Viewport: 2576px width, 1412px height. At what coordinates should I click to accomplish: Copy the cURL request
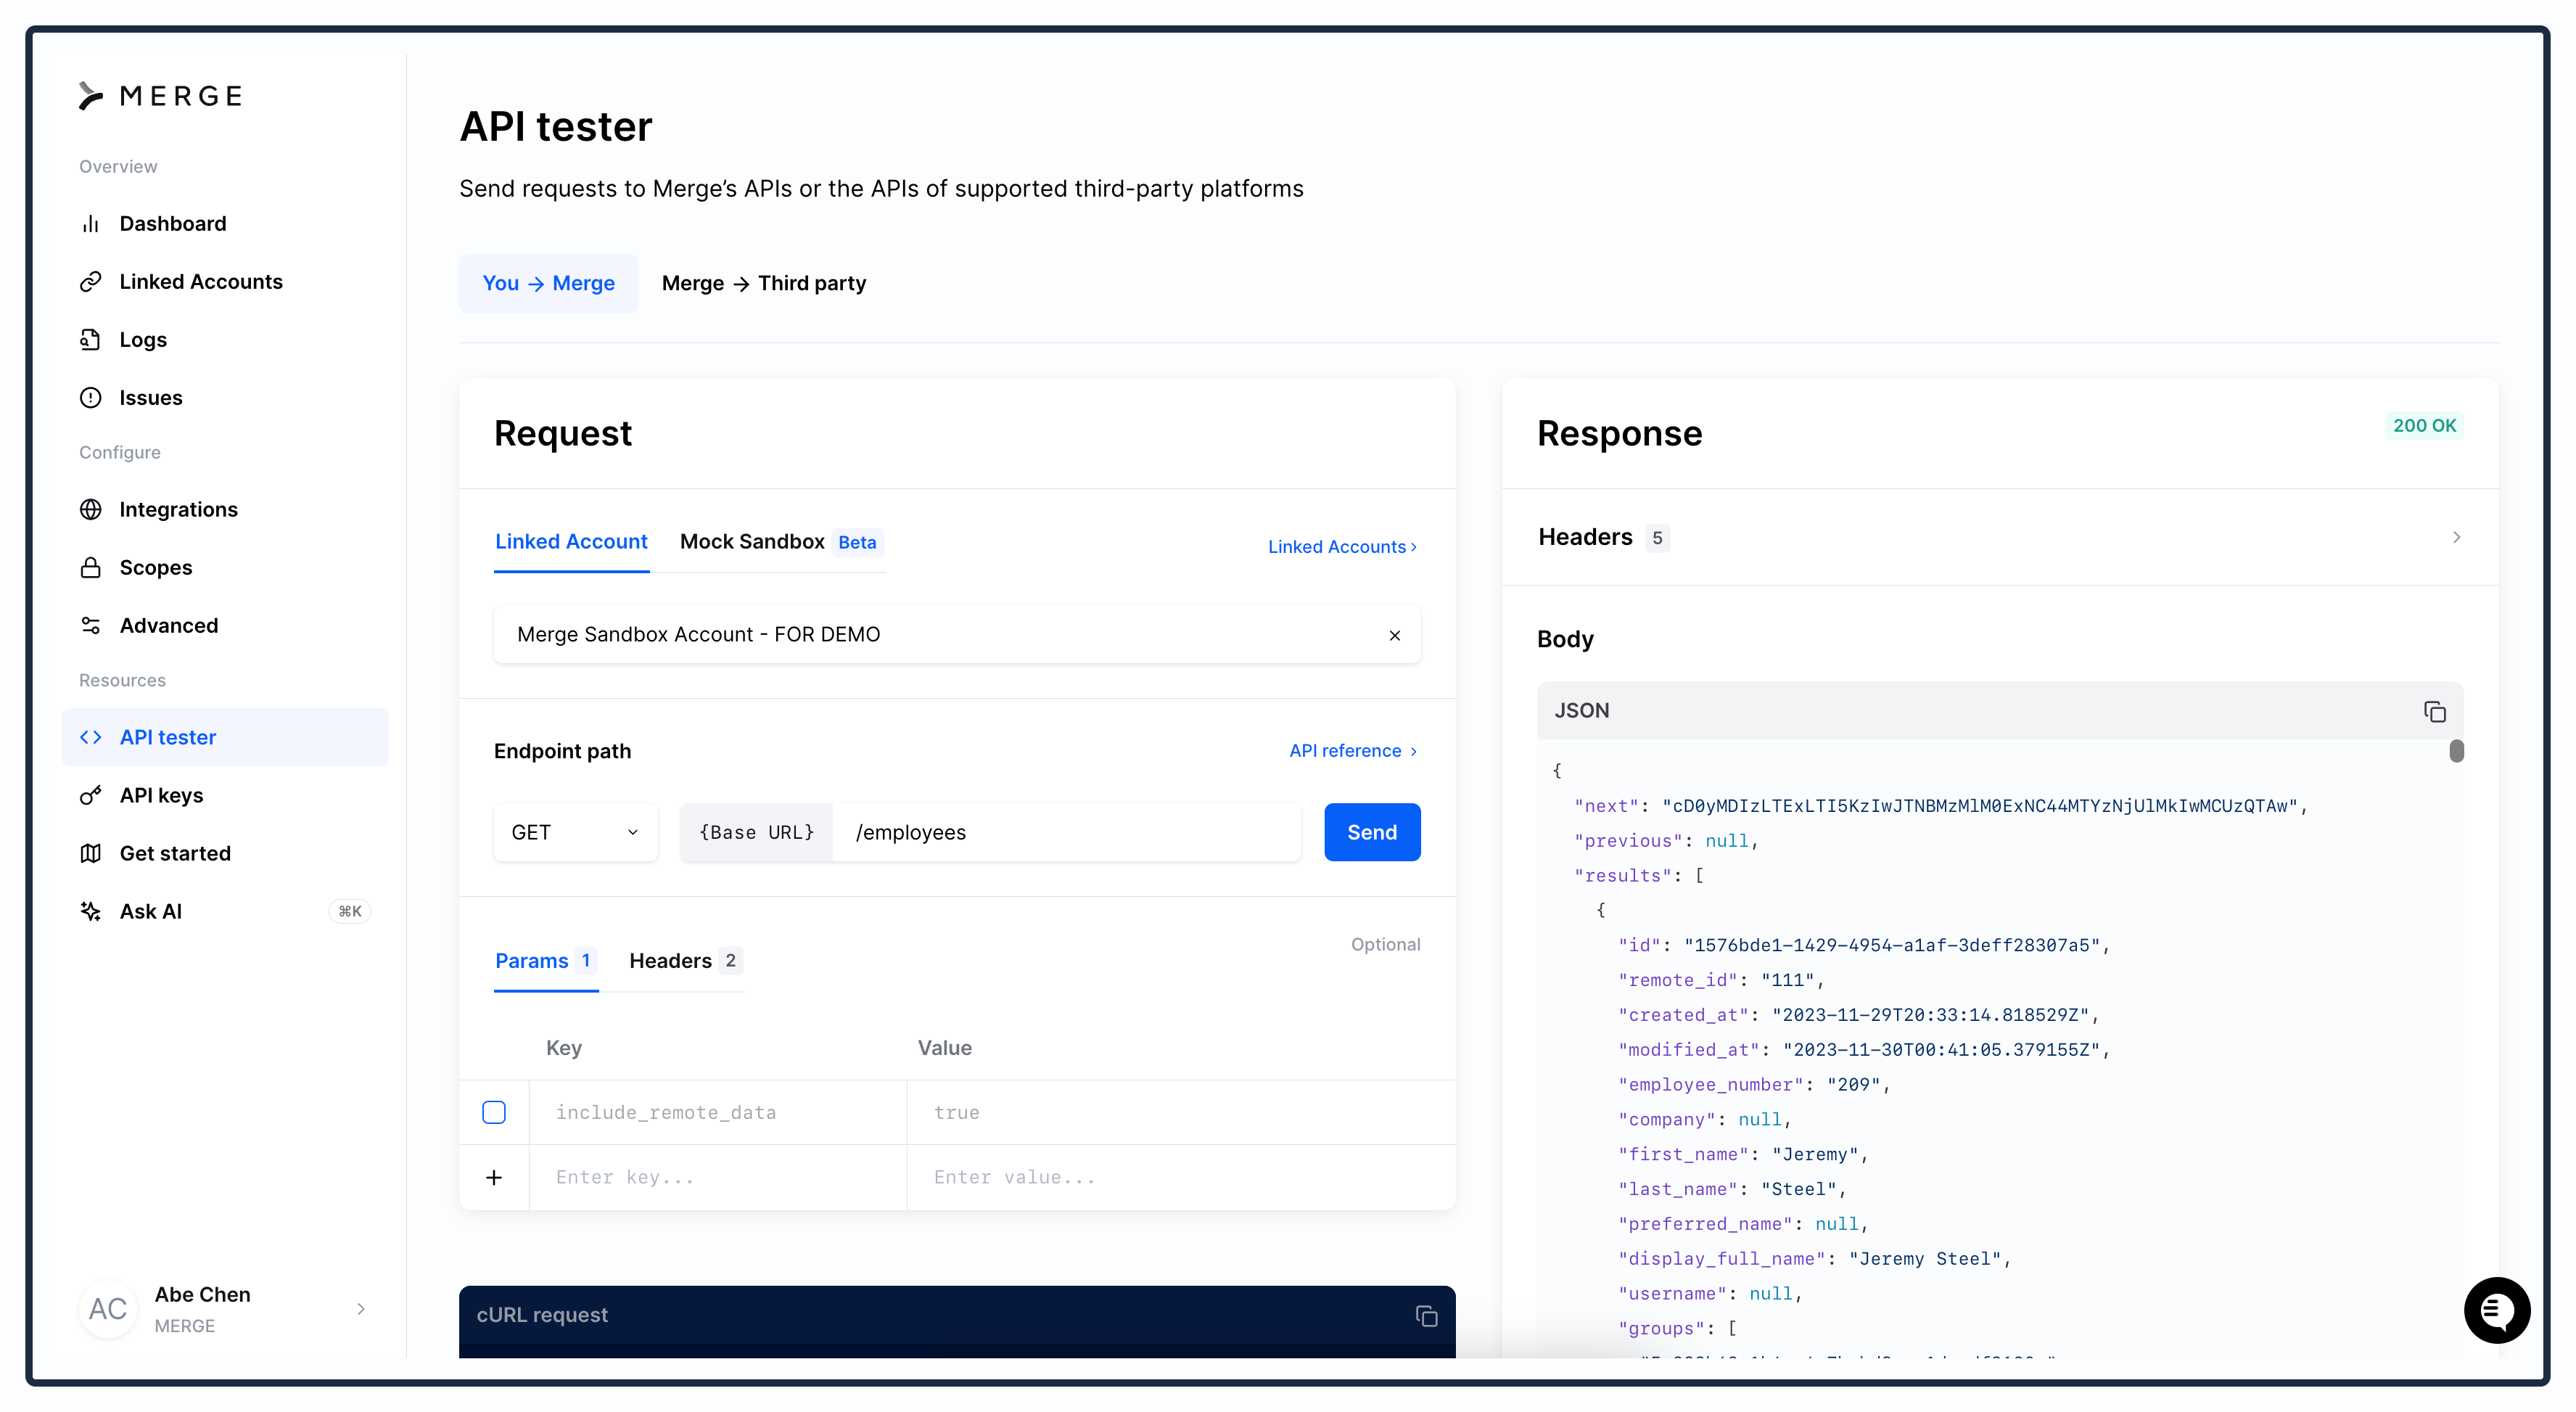point(1426,1316)
